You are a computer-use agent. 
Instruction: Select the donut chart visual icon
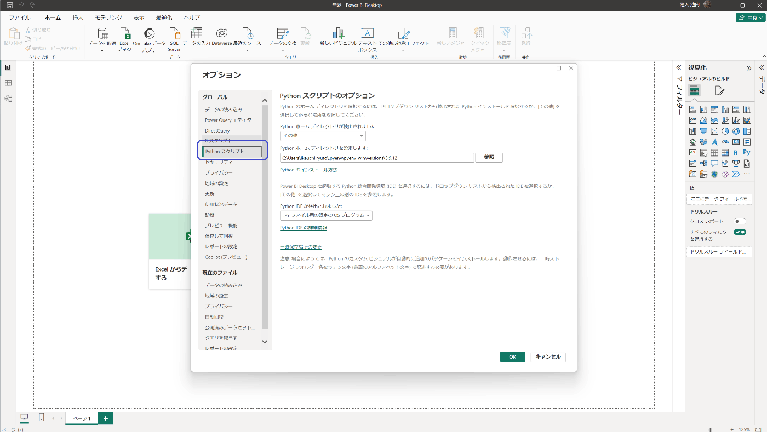[x=736, y=131]
